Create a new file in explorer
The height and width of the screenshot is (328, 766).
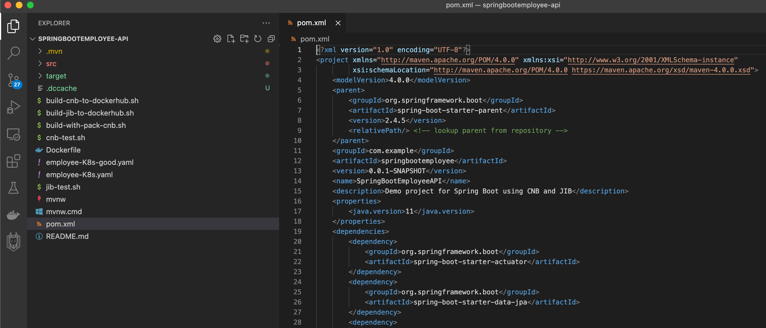pos(231,39)
